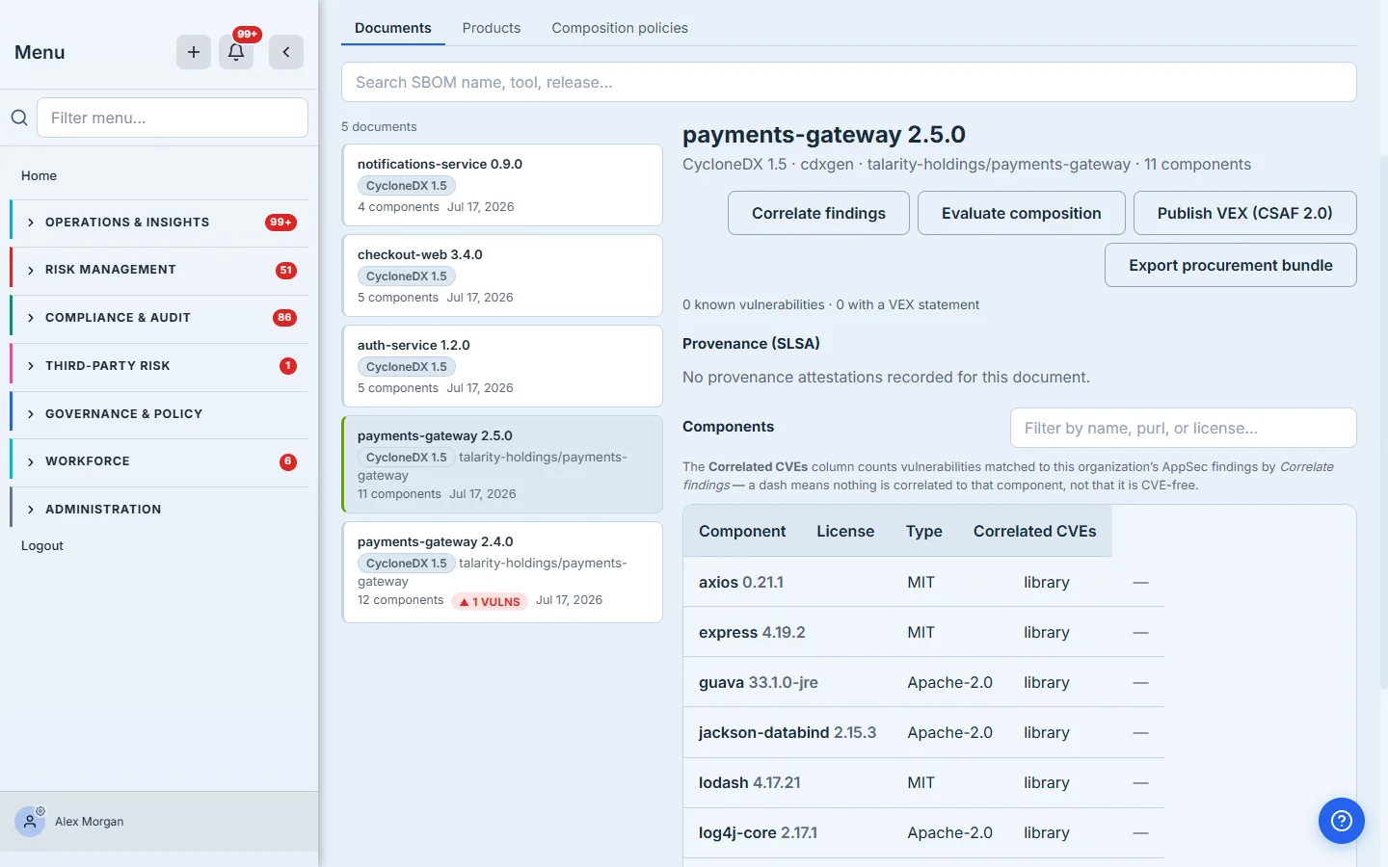This screenshot has height=867, width=1388.
Task: Click the License column header
Action: (845, 531)
